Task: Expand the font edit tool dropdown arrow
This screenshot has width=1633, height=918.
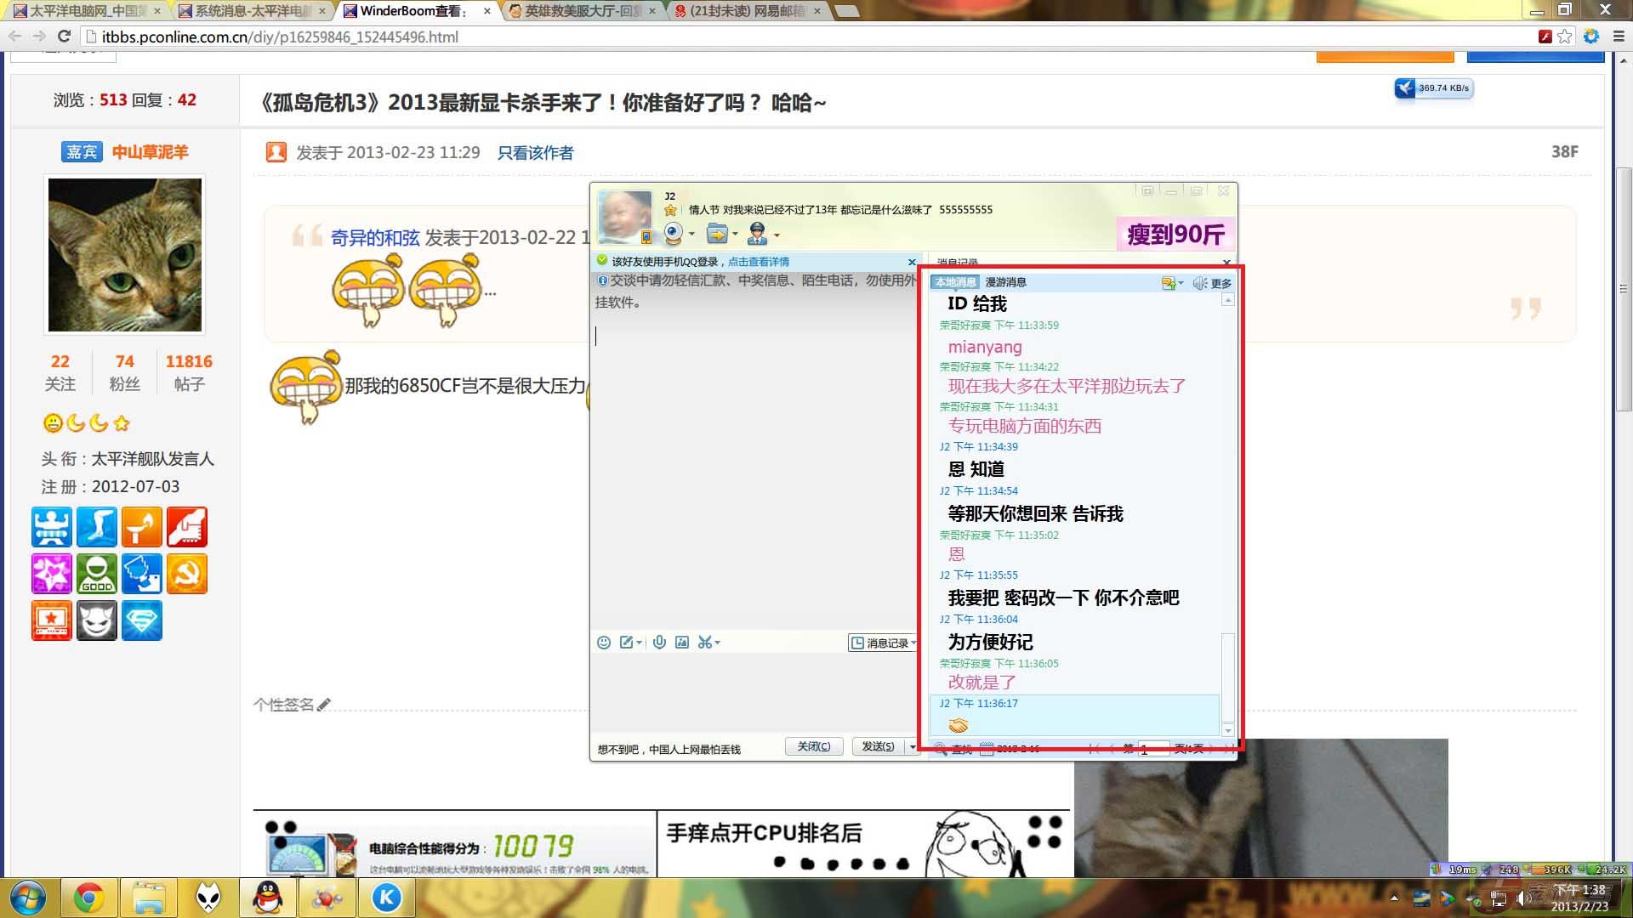Action: coord(639,643)
